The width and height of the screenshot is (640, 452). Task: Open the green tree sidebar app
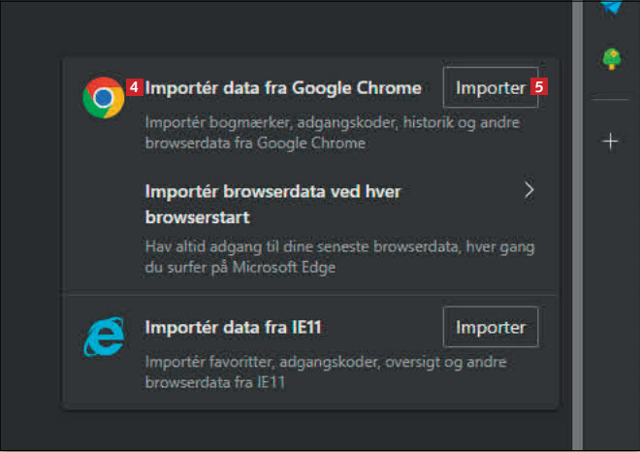point(611,59)
